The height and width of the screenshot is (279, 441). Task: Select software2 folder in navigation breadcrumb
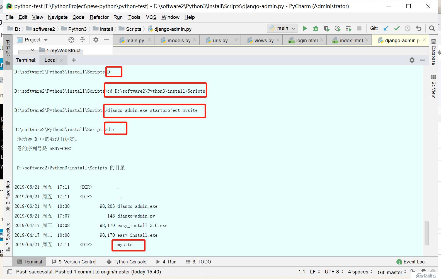[40, 29]
